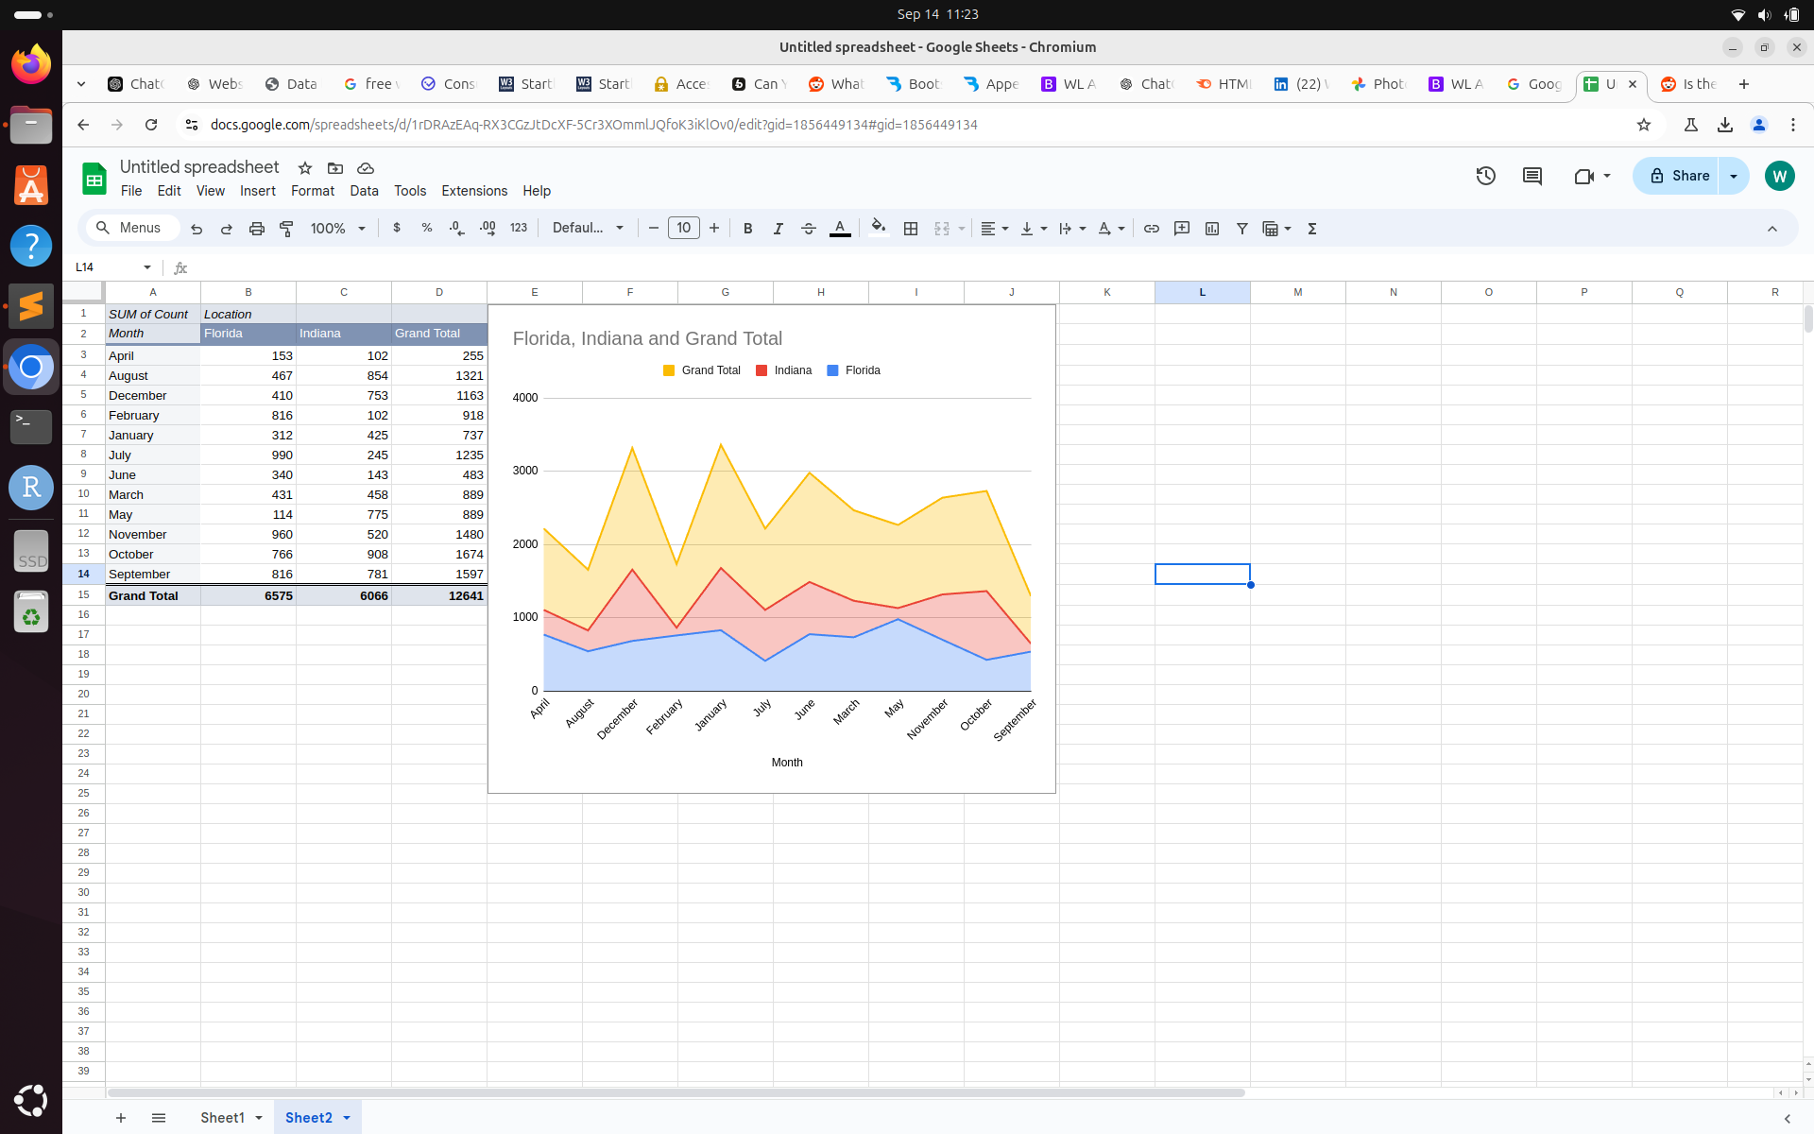Open version history clock icon
Screen dimensions: 1814x1134
click(1485, 176)
